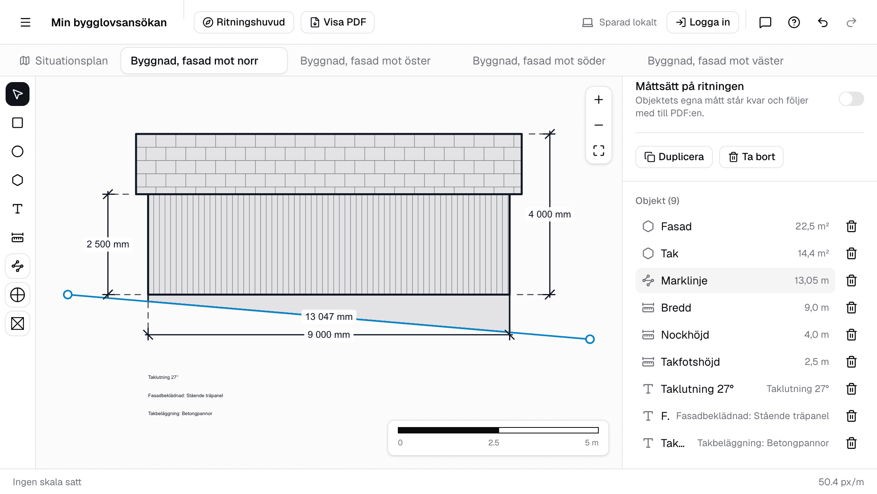
Task: Click the Ta bort button
Action: click(751, 157)
